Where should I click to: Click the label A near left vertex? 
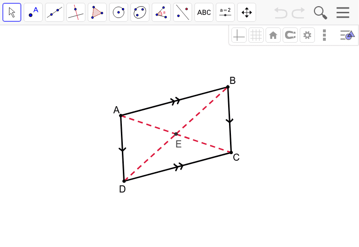click(117, 110)
